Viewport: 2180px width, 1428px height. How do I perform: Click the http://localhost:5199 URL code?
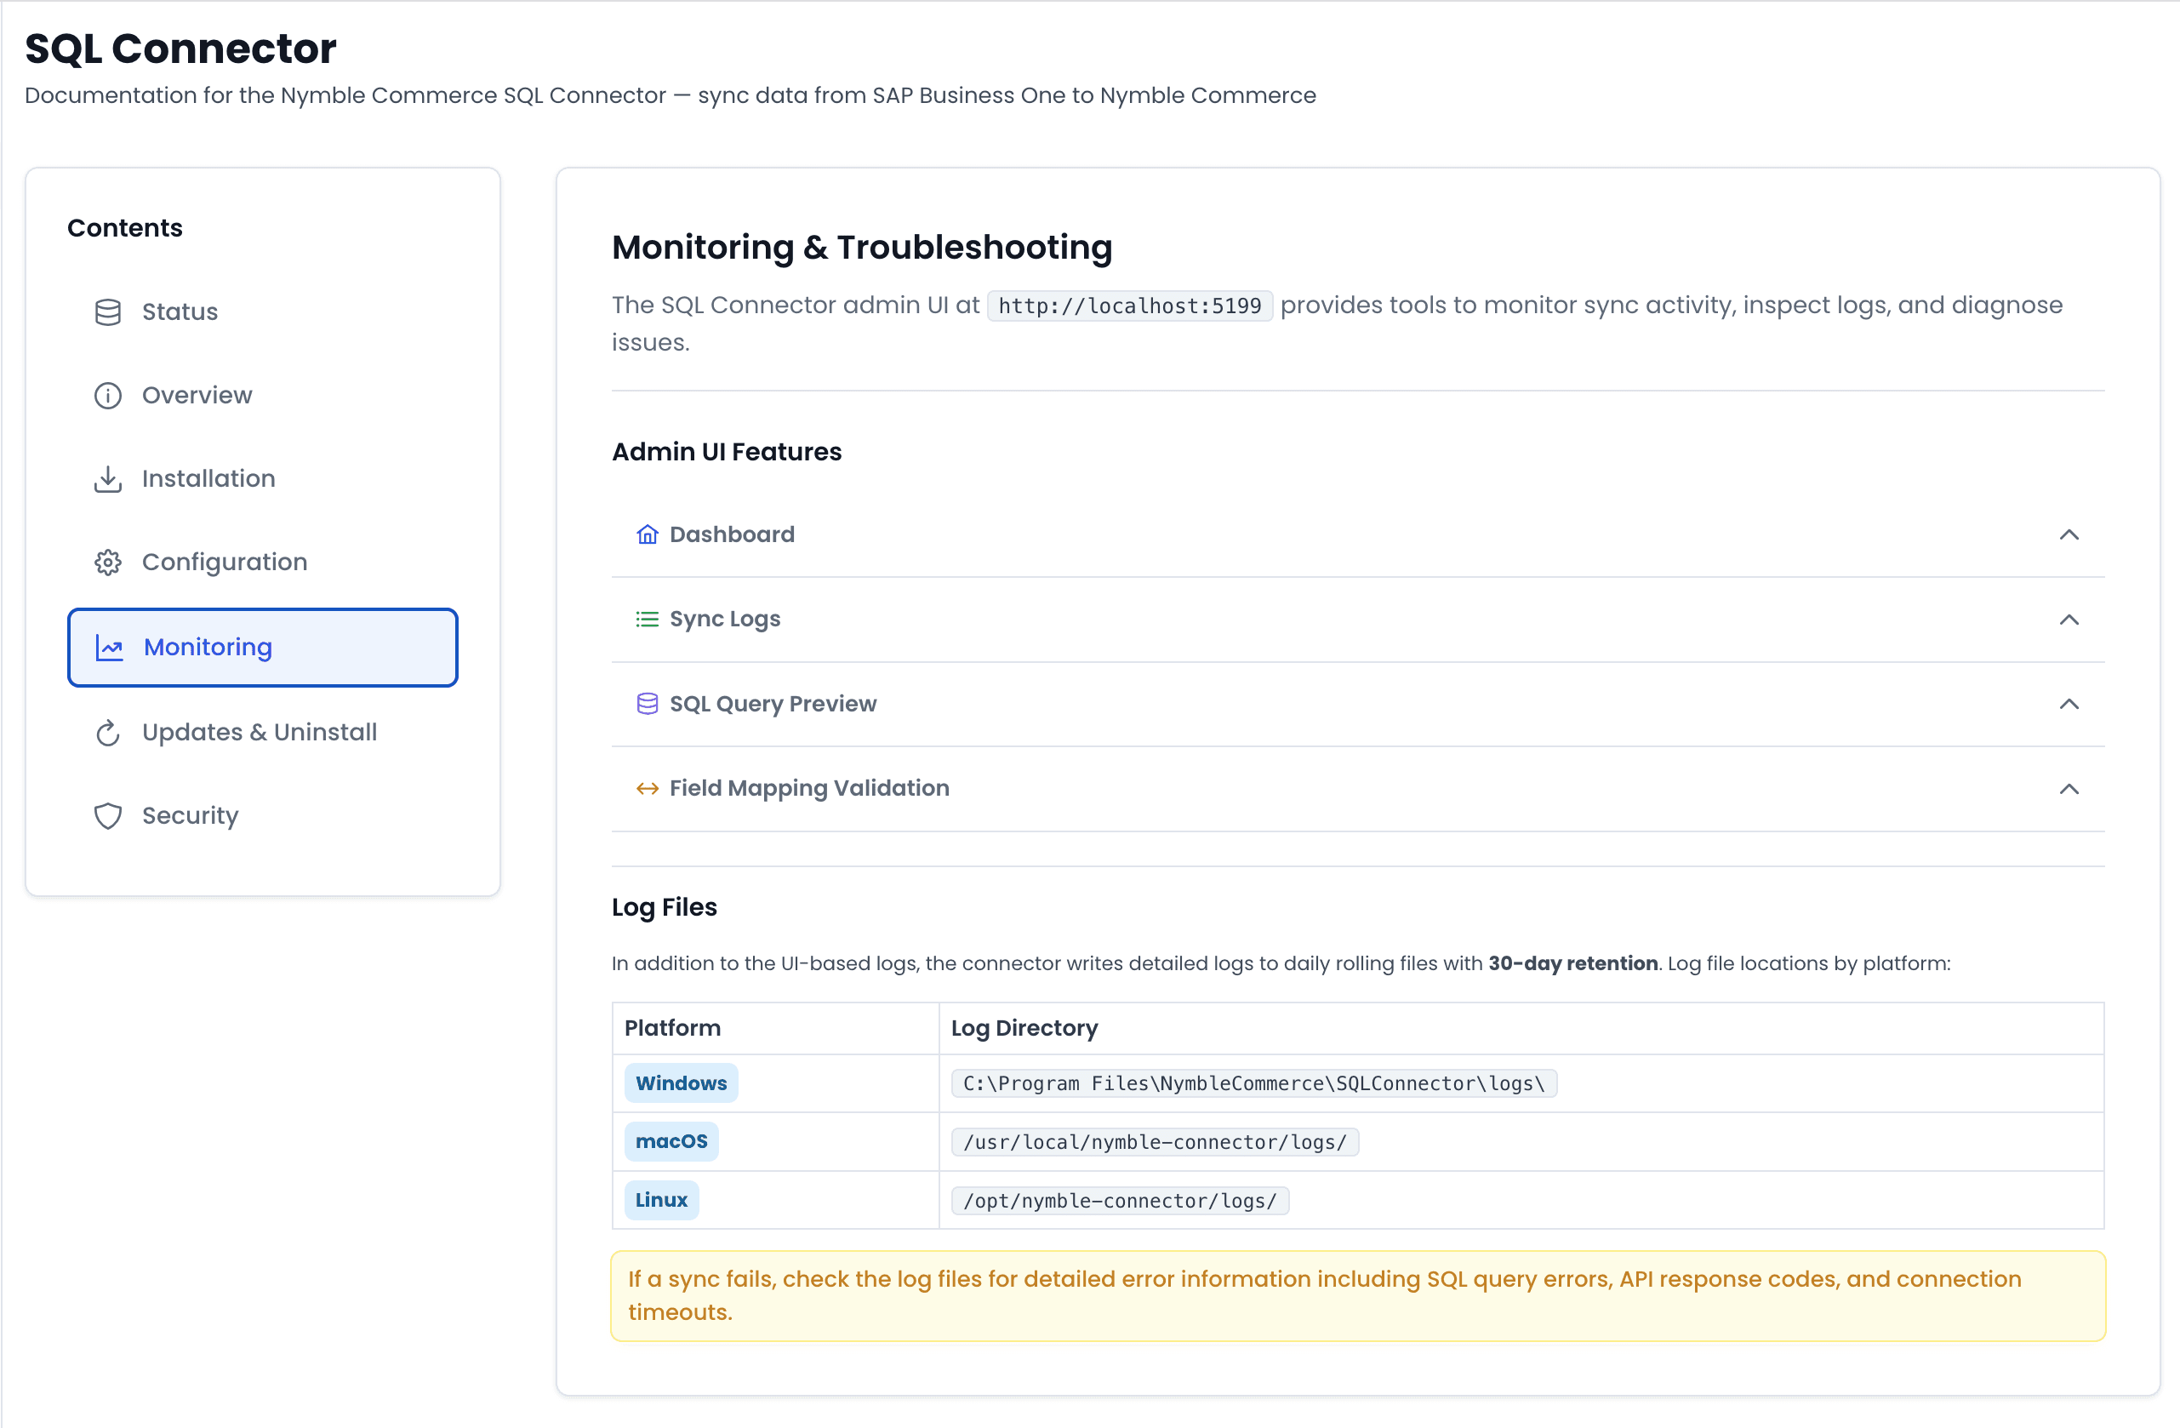[1129, 306]
